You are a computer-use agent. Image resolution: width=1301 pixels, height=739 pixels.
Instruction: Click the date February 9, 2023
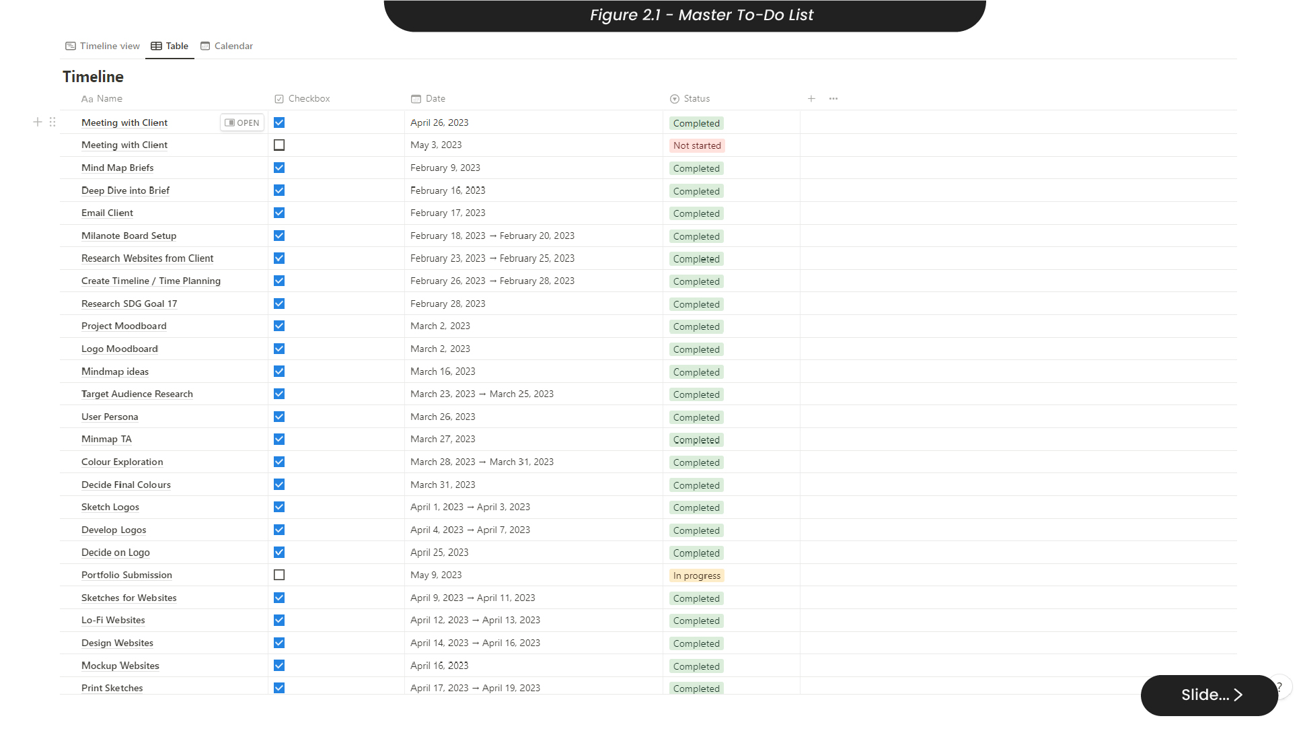point(445,168)
